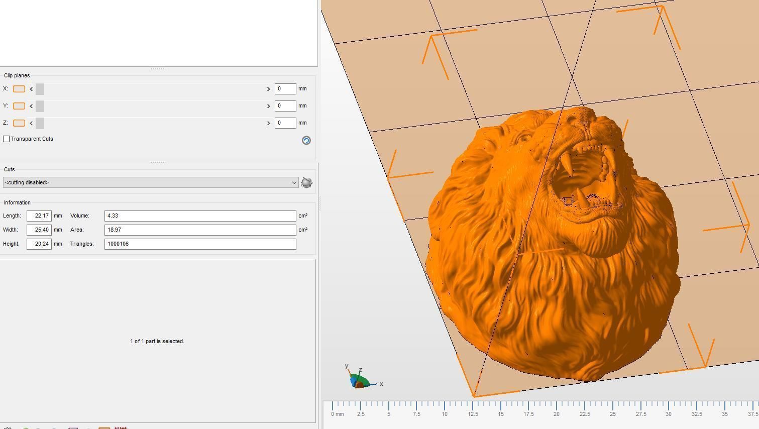Click the "Cuts" section label
The height and width of the screenshot is (429, 759).
(x=10, y=169)
